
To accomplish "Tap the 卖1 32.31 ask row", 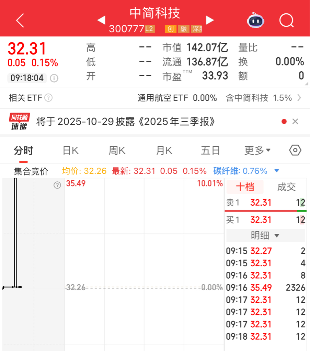I will point(265,203).
